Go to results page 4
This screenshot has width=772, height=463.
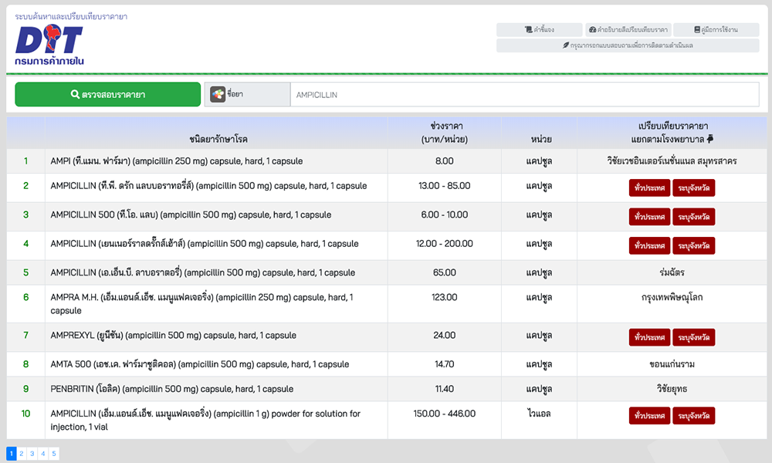point(43,453)
